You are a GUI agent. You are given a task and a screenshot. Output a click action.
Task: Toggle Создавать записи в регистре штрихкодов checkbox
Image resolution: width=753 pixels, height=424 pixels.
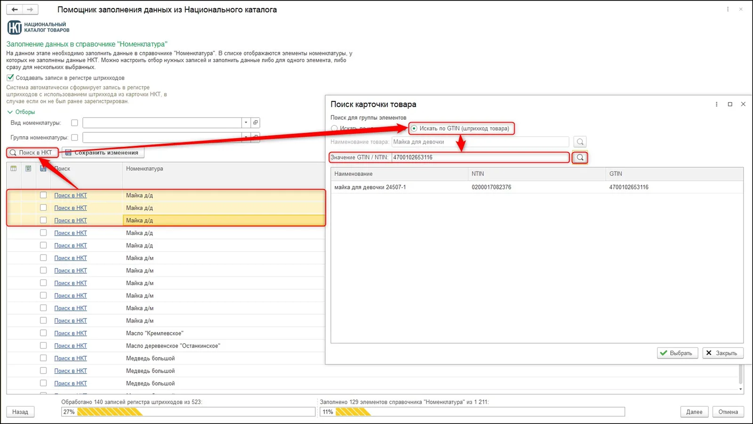(x=10, y=78)
